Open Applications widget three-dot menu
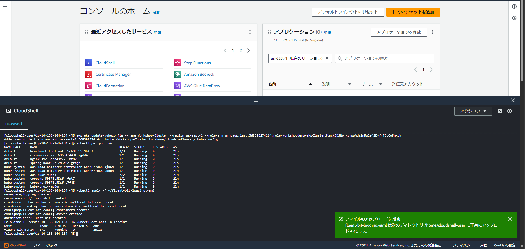525x249 pixels. 433,32
